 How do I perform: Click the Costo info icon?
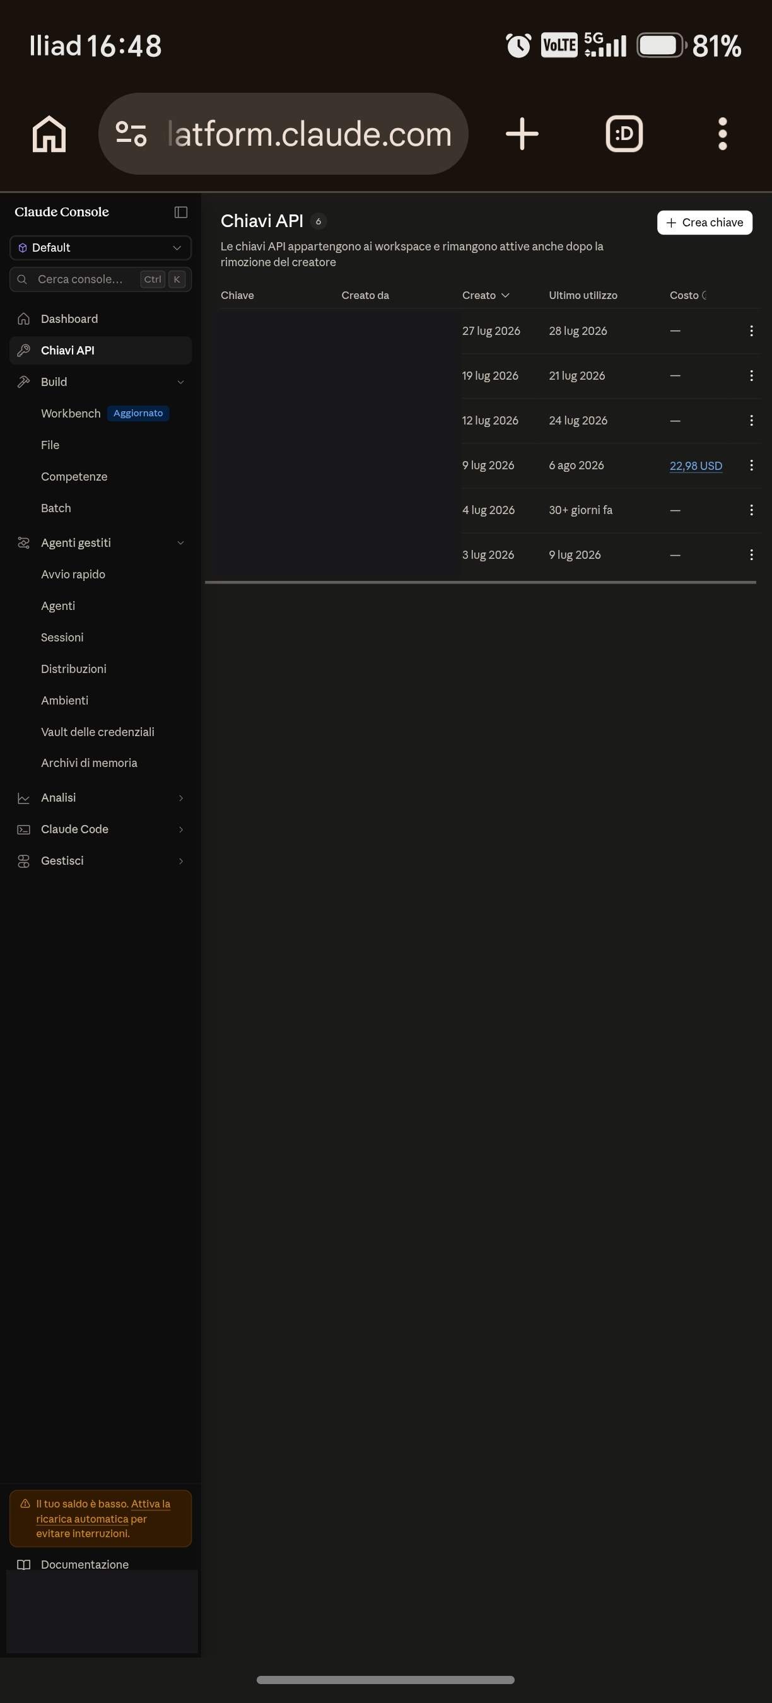coord(705,296)
